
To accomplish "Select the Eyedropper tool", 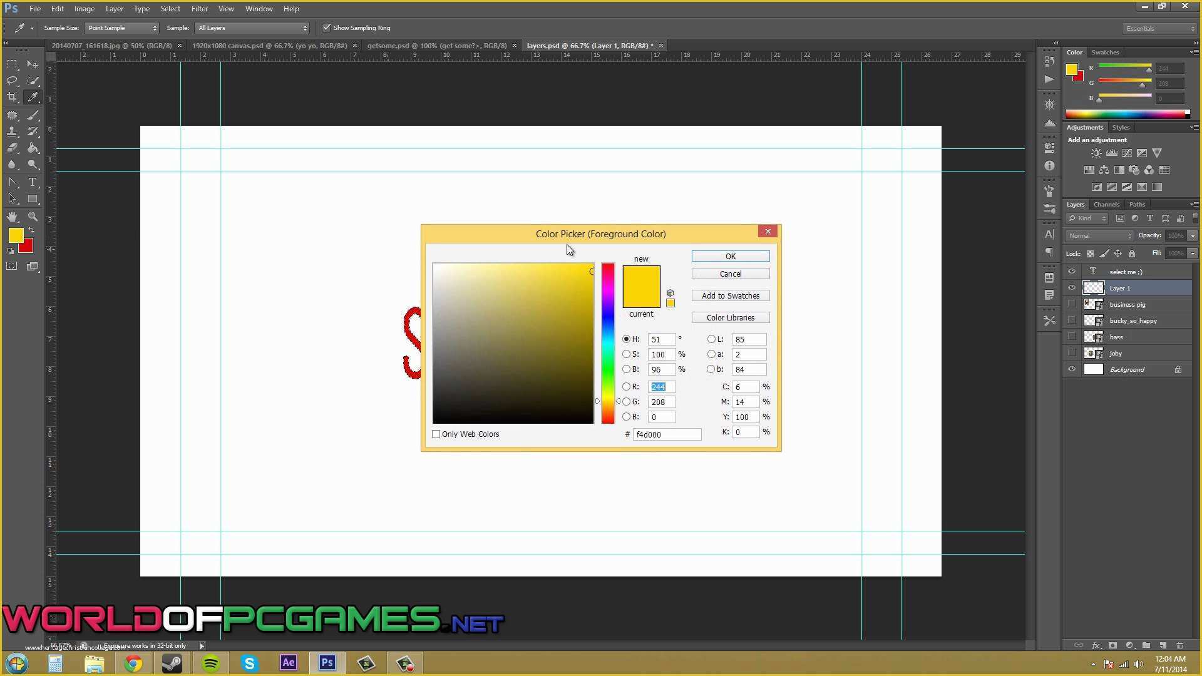I will 33,98.
